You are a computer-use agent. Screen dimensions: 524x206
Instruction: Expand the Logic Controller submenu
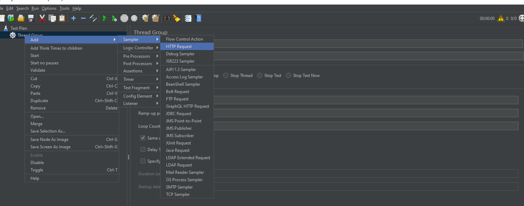(x=138, y=48)
